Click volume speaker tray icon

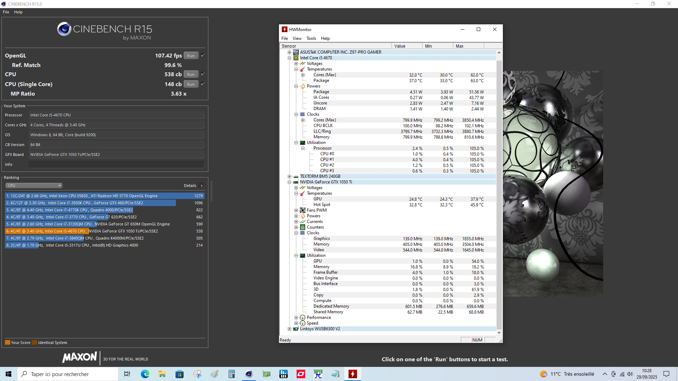point(630,374)
